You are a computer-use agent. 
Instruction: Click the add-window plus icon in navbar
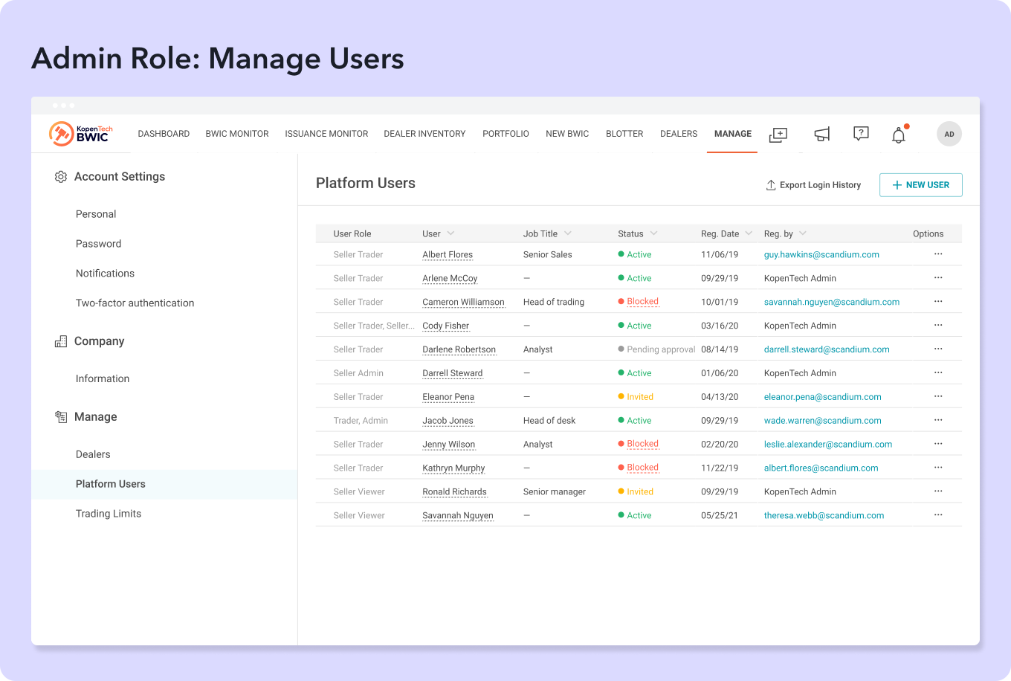778,135
